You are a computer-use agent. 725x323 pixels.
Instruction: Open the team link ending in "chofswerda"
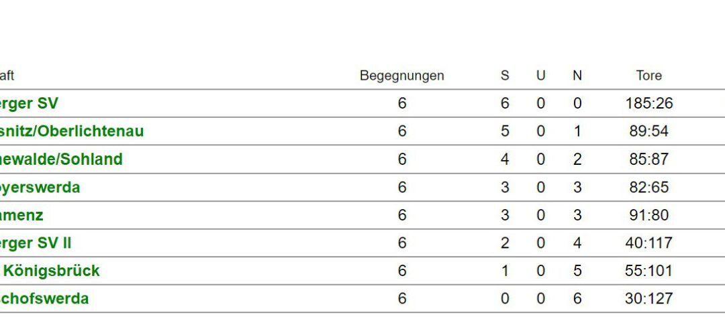[44, 298]
